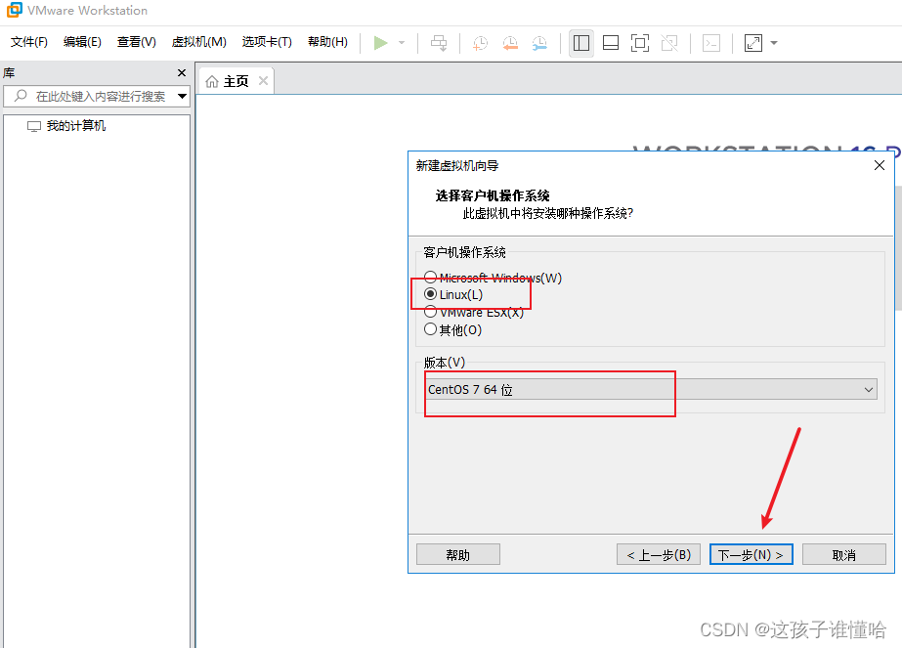
Task: Open the 查看(V) menu
Action: pyautogui.click(x=137, y=42)
